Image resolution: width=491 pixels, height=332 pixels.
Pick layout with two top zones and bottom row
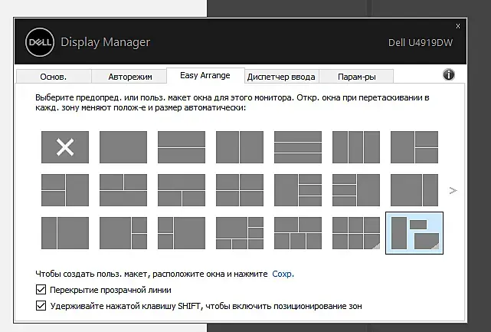[123, 190]
